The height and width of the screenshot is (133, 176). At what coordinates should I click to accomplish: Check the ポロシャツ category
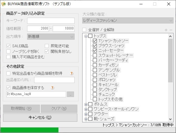click(x=95, y=80)
